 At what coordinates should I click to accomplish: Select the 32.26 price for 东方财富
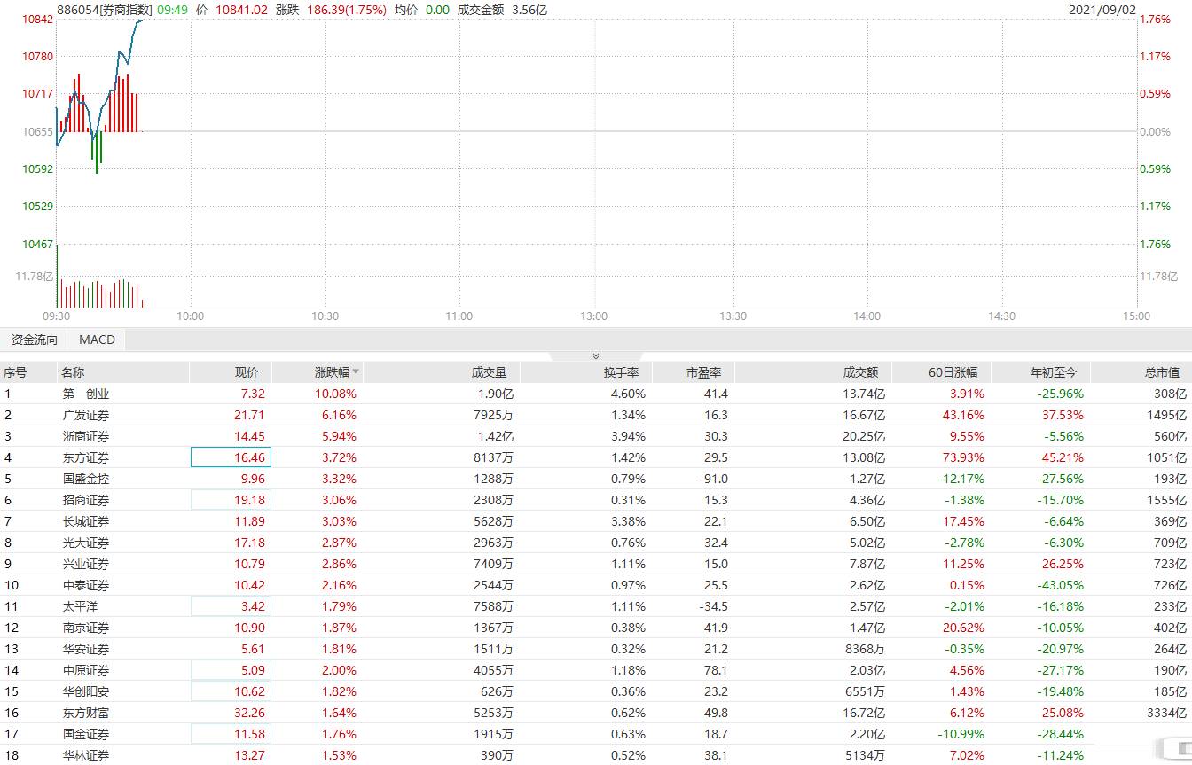click(x=248, y=713)
